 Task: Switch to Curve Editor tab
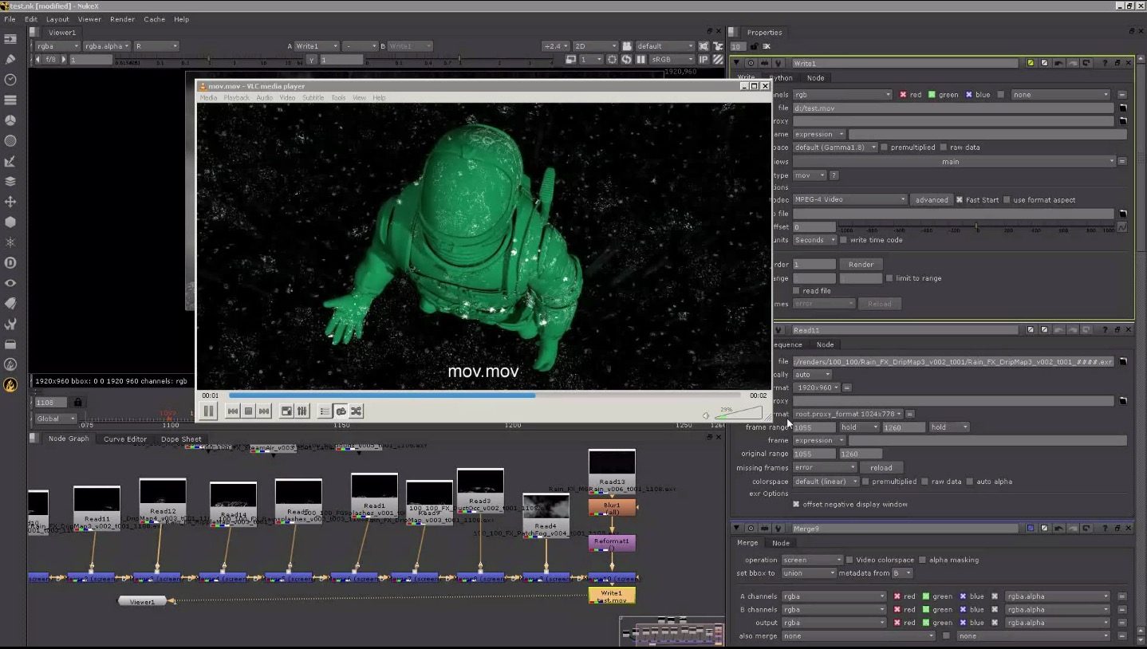pos(125,439)
